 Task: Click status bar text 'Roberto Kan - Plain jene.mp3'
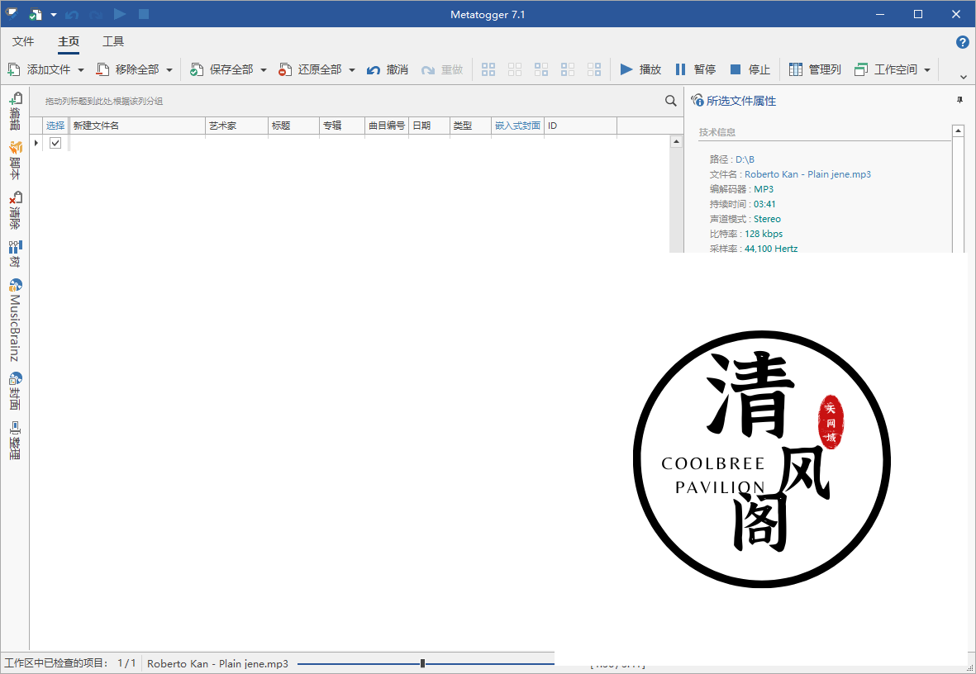tap(218, 663)
